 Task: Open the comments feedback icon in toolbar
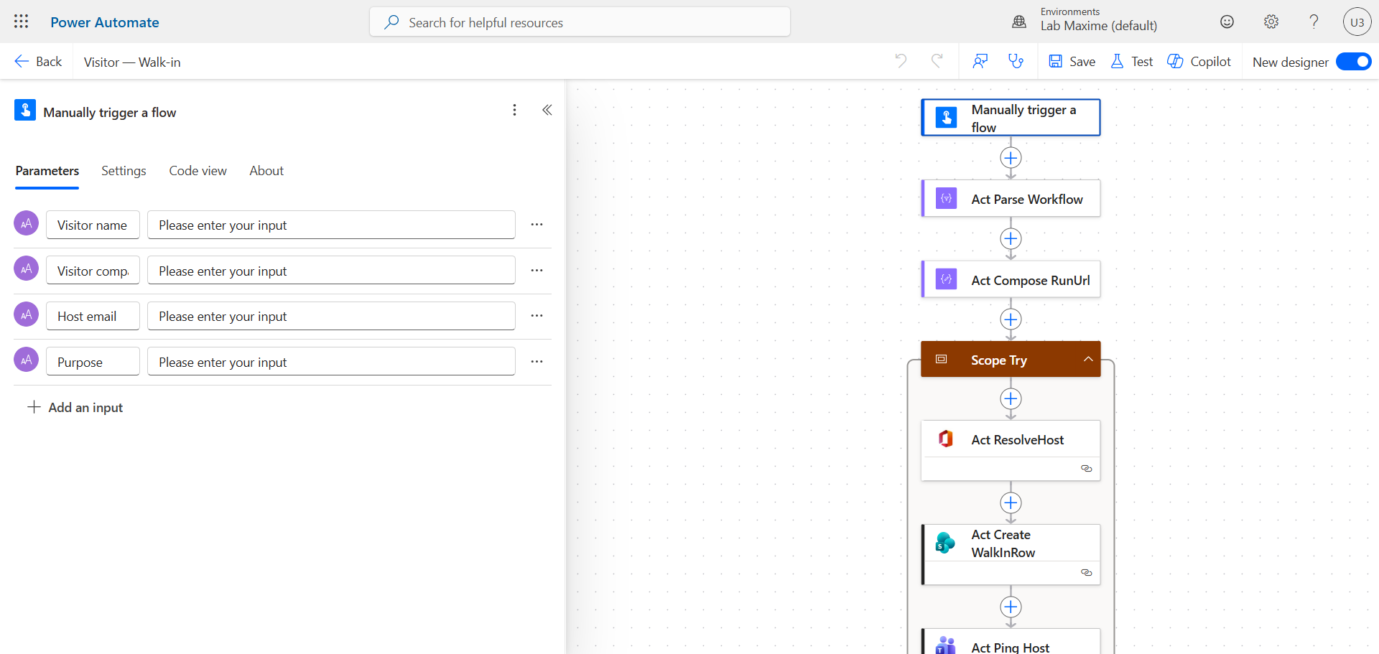coord(980,61)
